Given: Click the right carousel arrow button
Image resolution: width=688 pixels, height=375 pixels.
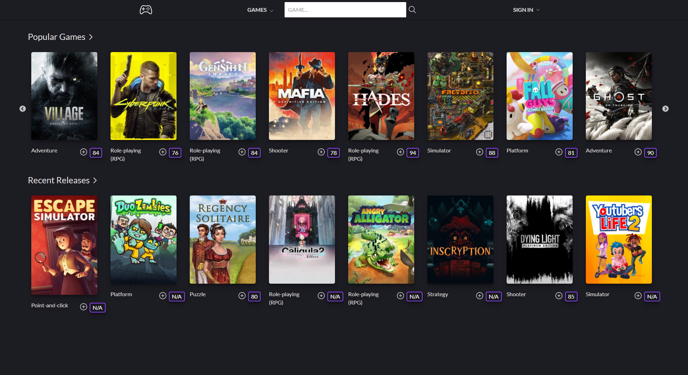Looking at the screenshot, I should point(665,109).
